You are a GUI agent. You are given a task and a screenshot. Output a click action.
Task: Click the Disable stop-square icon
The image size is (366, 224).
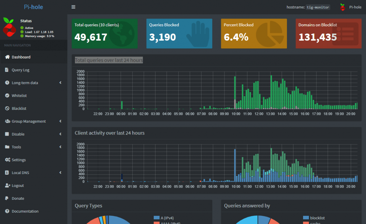pos(7,134)
